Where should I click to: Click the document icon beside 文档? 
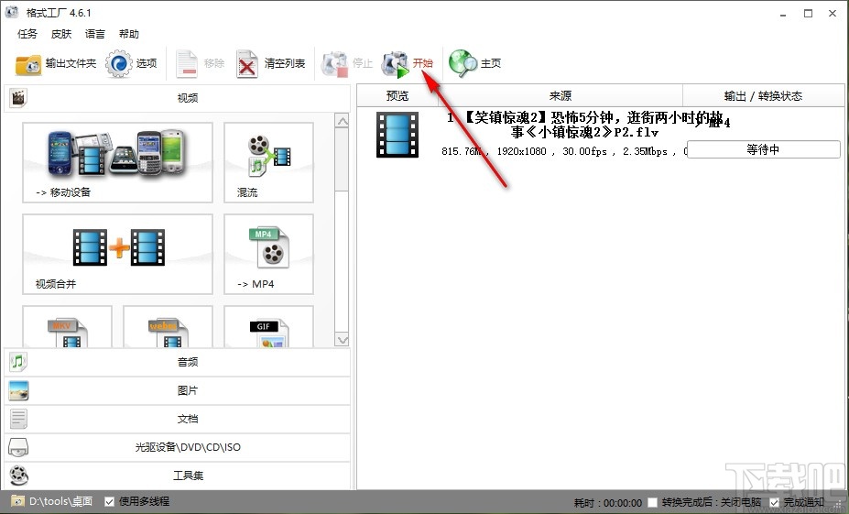tap(18, 419)
